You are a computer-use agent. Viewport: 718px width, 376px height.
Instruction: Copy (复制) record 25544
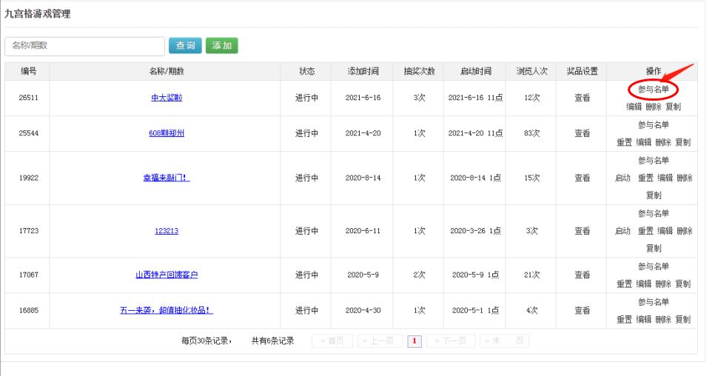(x=682, y=142)
